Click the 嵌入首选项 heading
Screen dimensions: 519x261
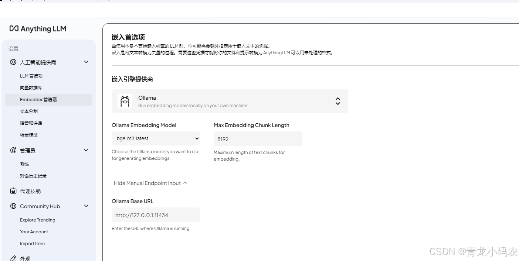point(128,37)
